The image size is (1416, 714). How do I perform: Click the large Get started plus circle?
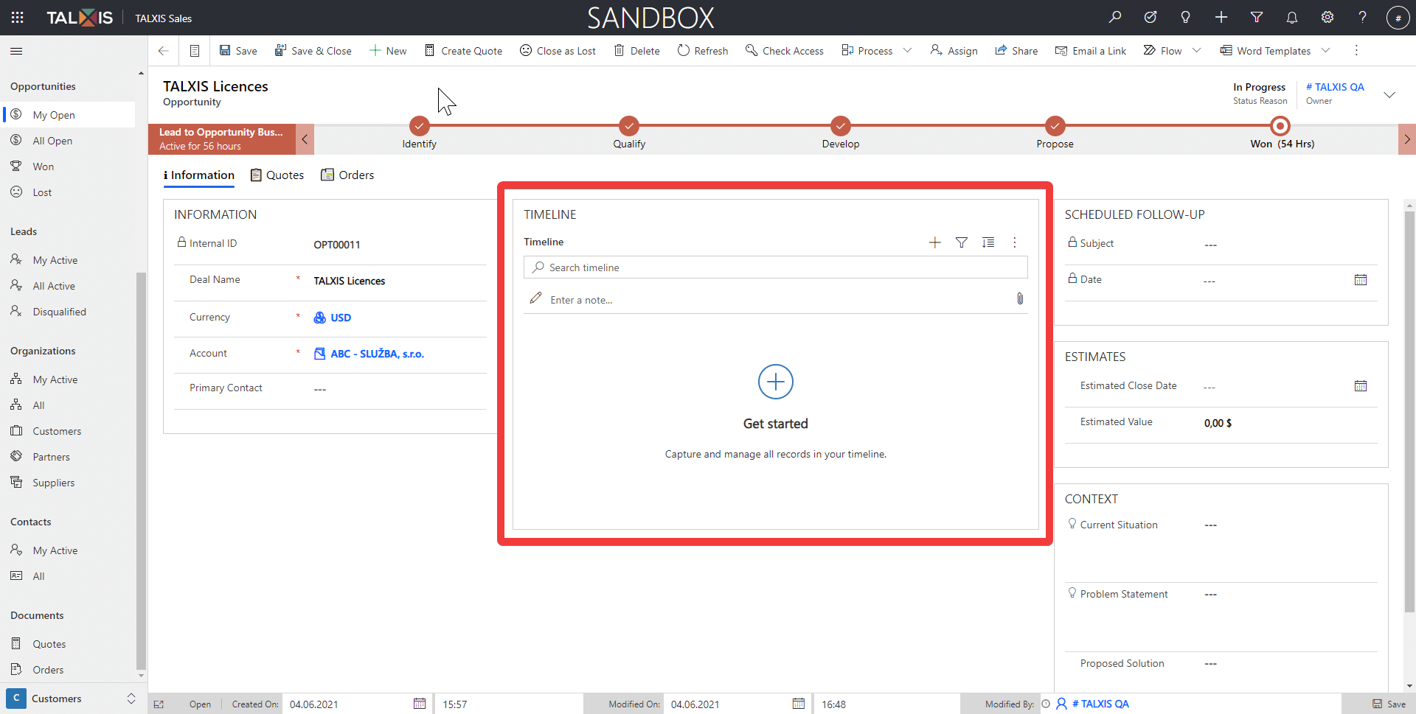[x=776, y=382]
